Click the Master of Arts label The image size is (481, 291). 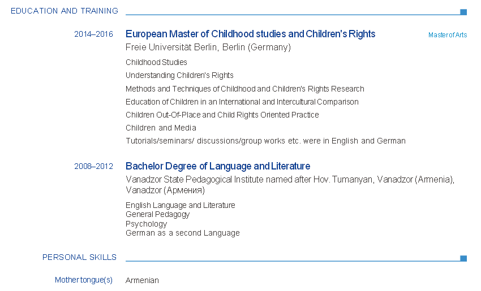coord(448,35)
